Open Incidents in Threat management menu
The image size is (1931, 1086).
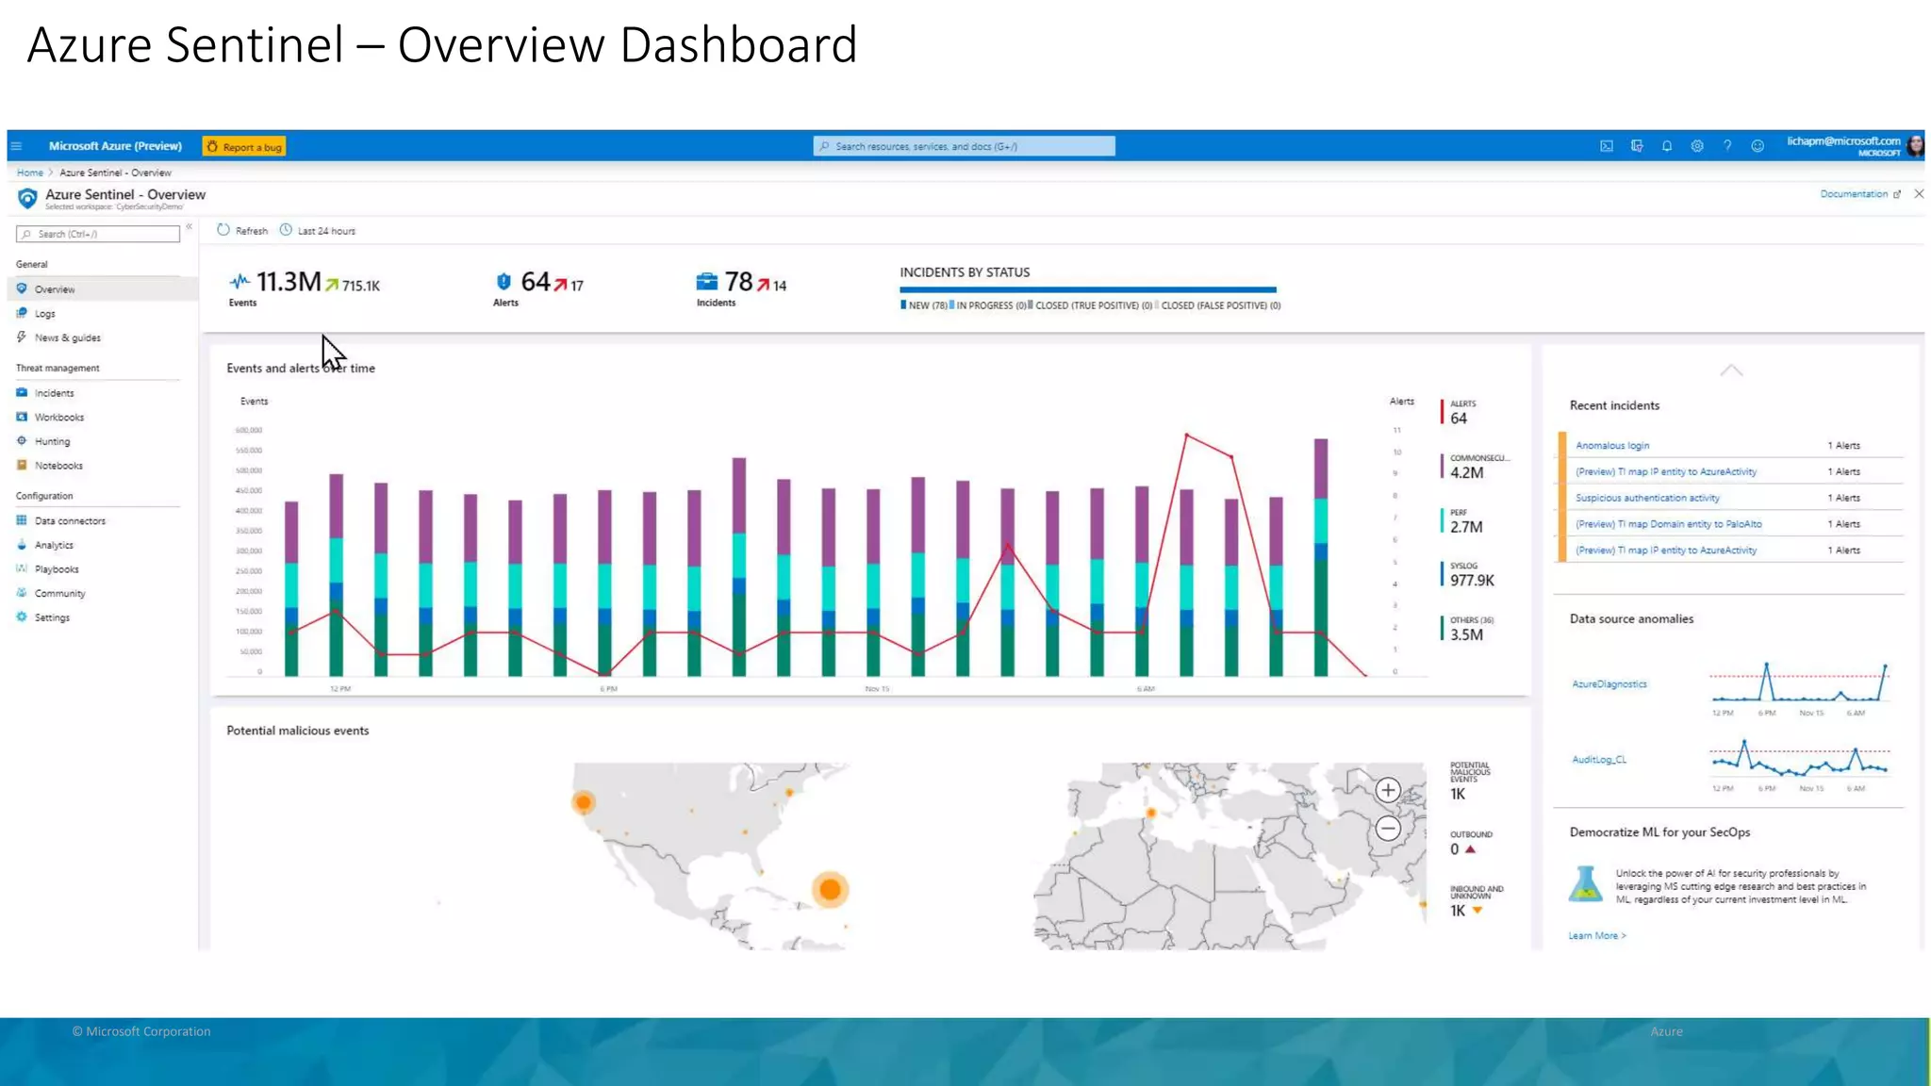pos(54,393)
